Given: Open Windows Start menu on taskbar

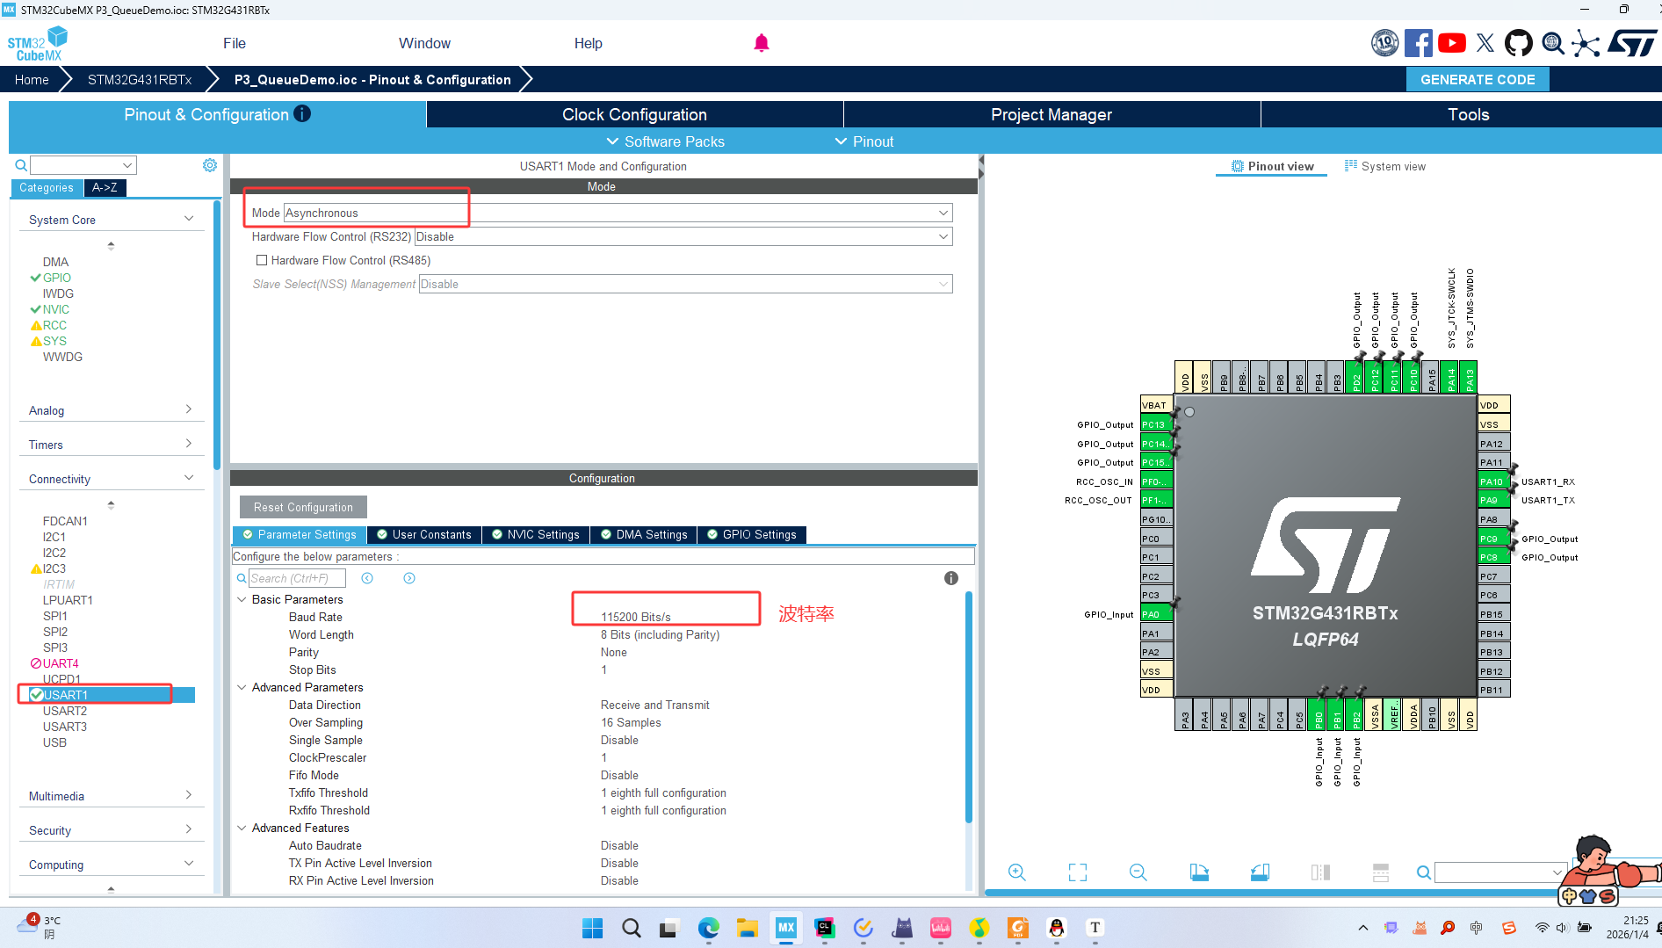Looking at the screenshot, I should pos(593,928).
